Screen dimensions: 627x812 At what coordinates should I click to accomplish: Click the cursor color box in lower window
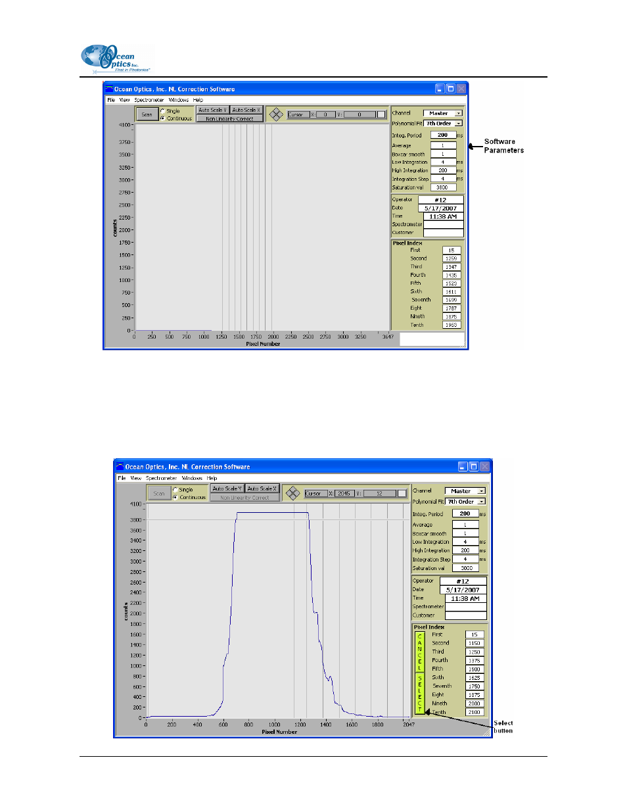(x=402, y=493)
